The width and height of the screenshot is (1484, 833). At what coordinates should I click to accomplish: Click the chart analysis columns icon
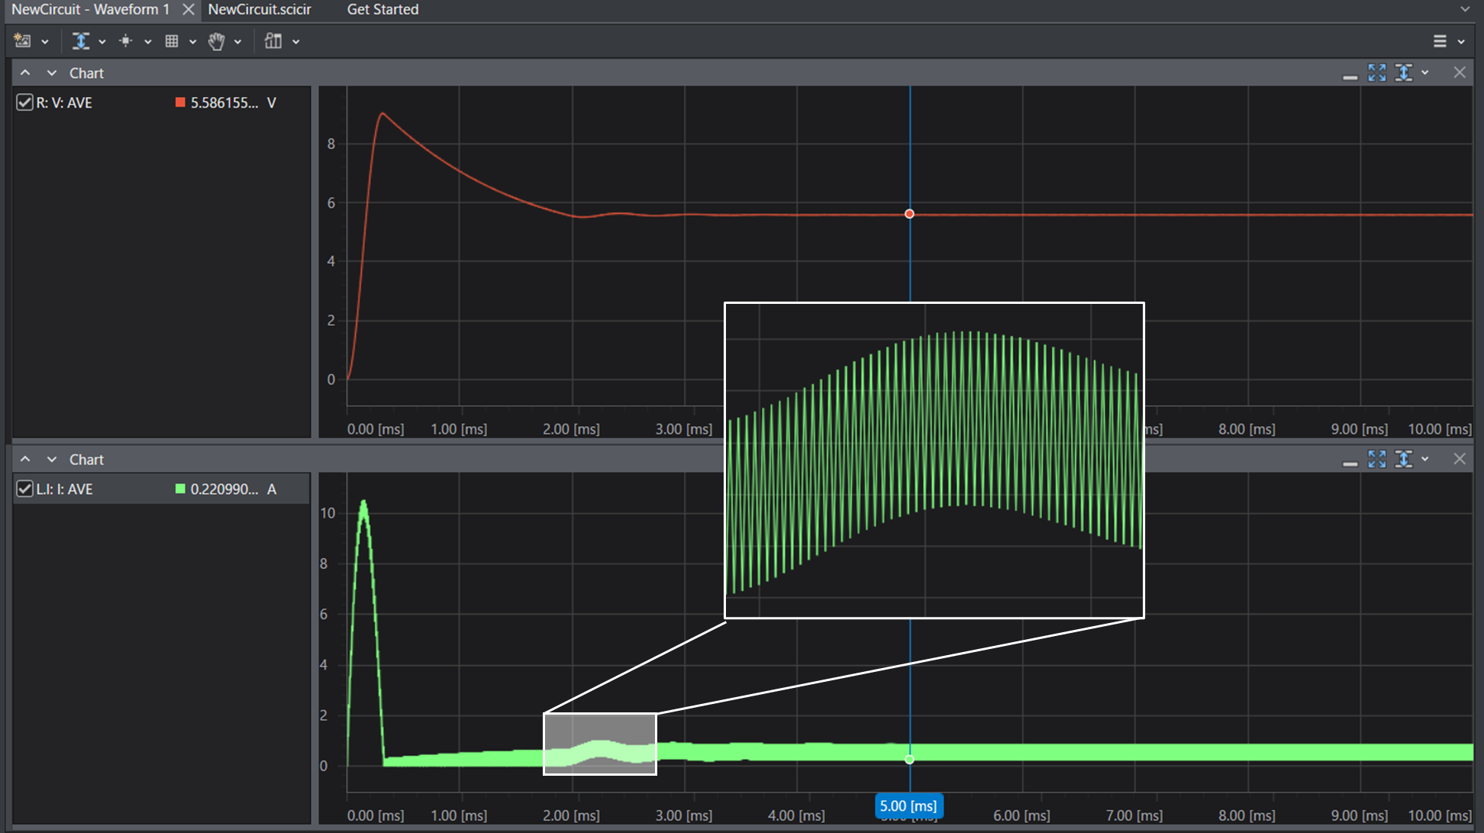tap(273, 41)
